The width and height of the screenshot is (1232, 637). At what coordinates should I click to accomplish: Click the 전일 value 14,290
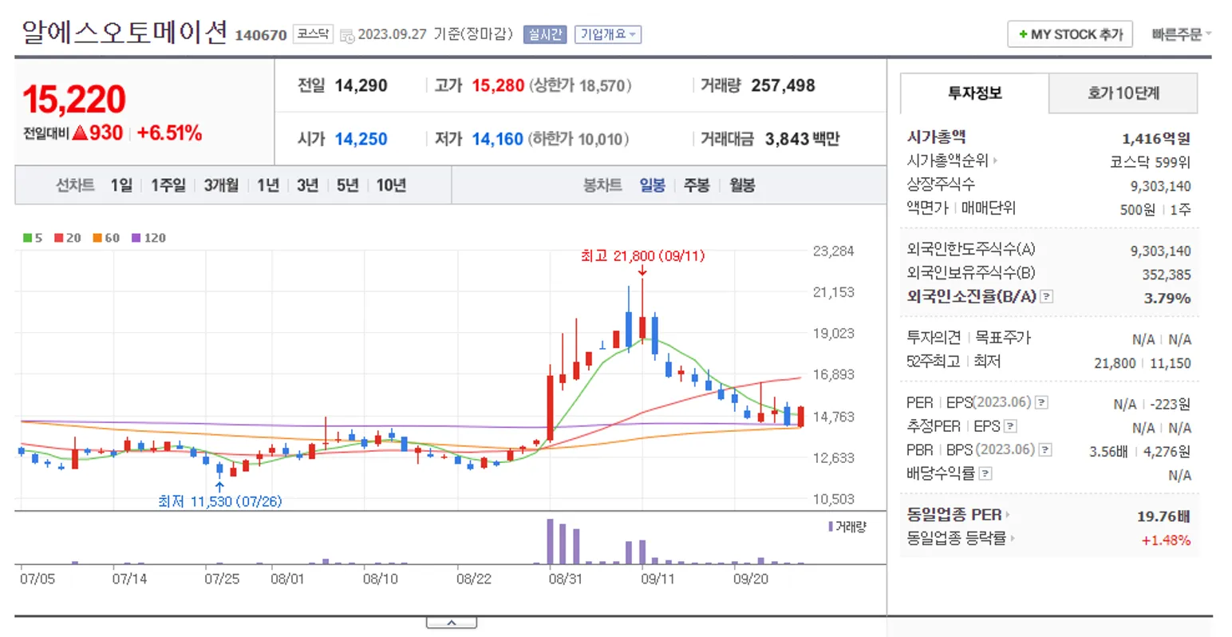(361, 85)
